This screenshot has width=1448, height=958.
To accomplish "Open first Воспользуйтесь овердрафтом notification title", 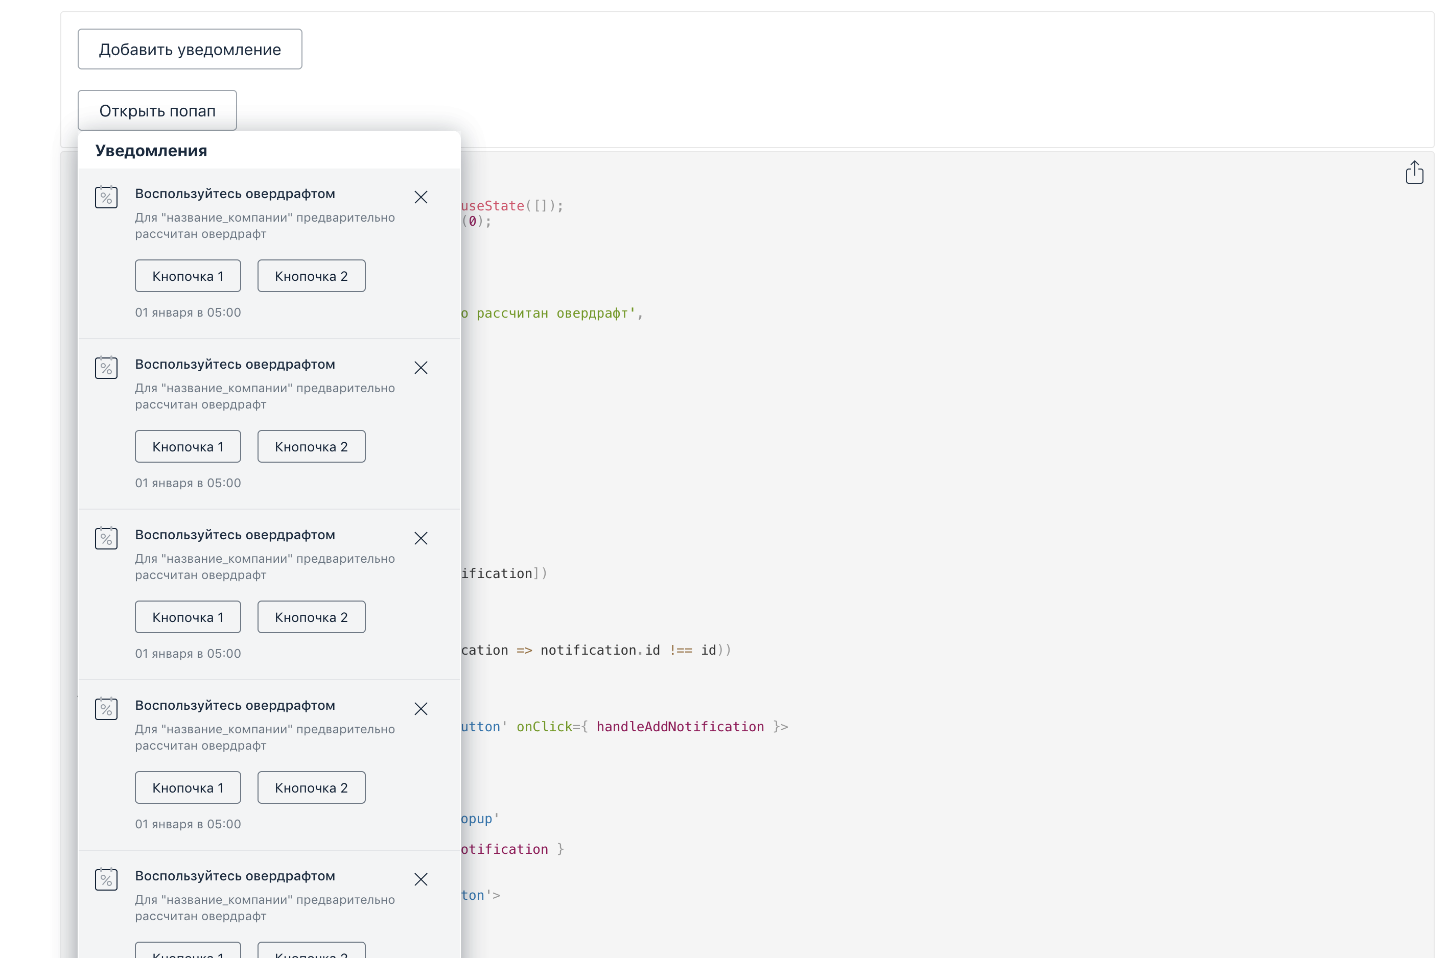I will [x=235, y=194].
